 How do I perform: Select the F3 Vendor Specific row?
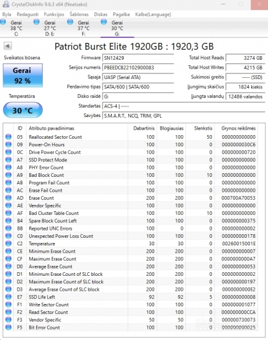pos(131,319)
